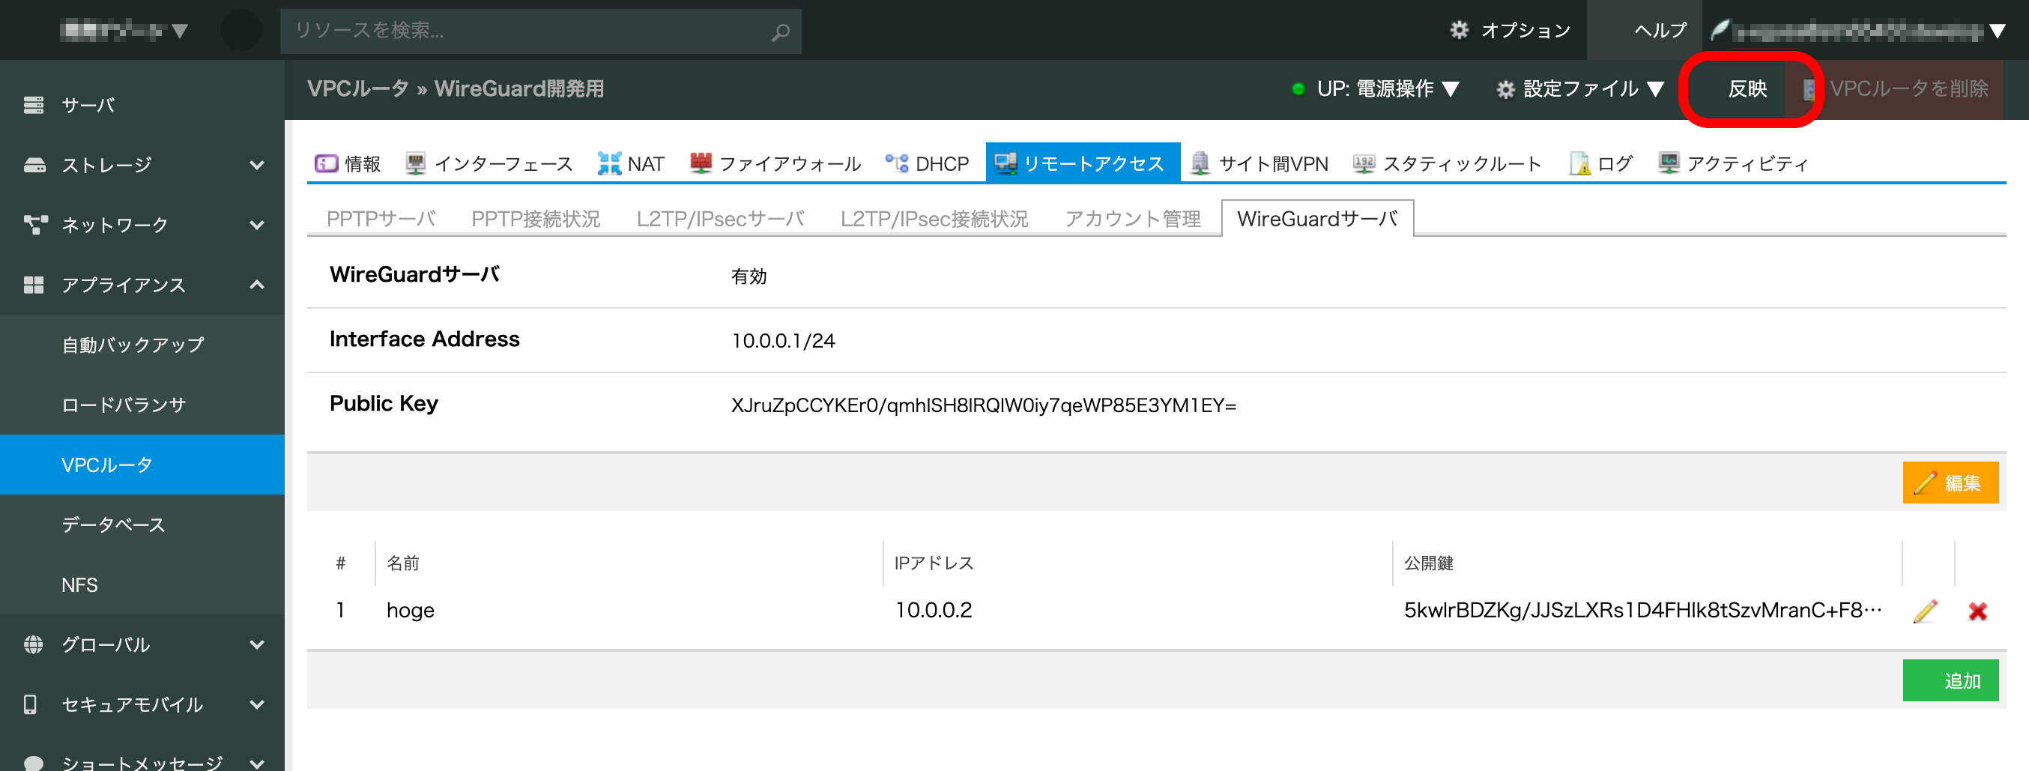Click the green 追加 button
The width and height of the screenshot is (2029, 771).
point(1950,680)
